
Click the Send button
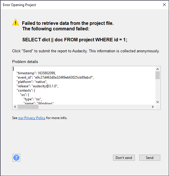point(150,158)
